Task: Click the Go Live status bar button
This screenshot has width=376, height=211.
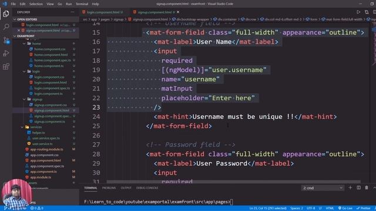Action: click(345, 209)
